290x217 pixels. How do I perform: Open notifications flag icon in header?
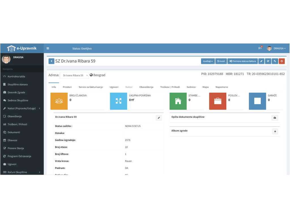[x=260, y=48]
